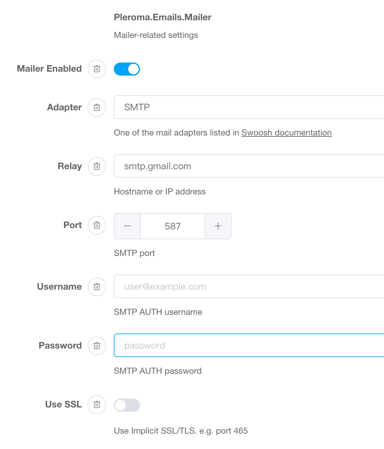The width and height of the screenshot is (384, 449).
Task: Reset Username using its trash icon
Action: coord(97,287)
